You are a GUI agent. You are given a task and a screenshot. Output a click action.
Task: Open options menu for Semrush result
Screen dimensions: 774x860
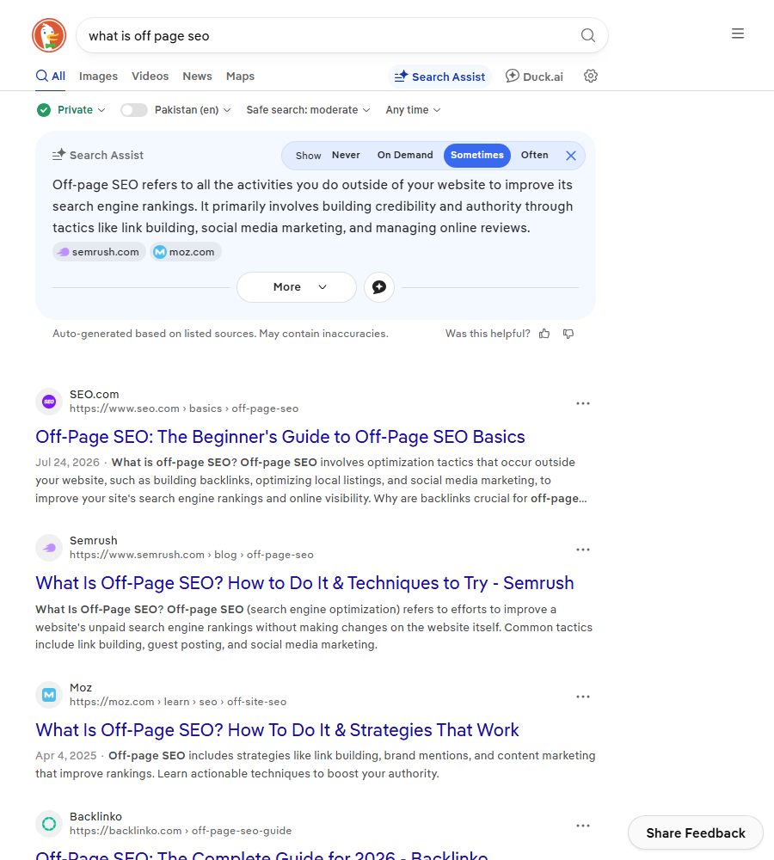(582, 550)
